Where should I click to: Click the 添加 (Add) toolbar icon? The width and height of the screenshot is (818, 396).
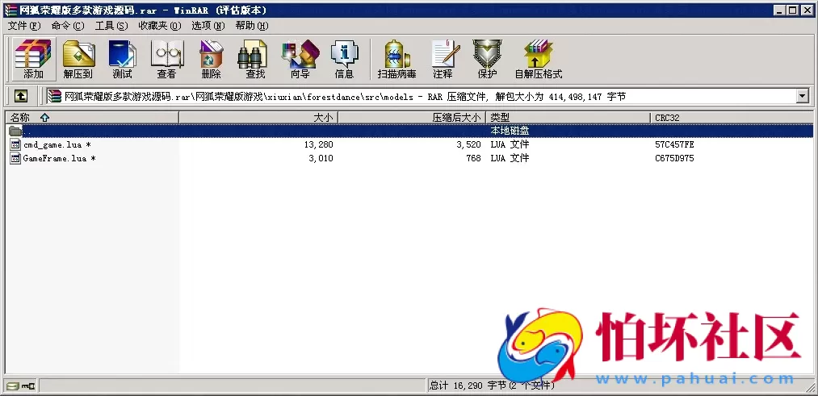pos(33,59)
